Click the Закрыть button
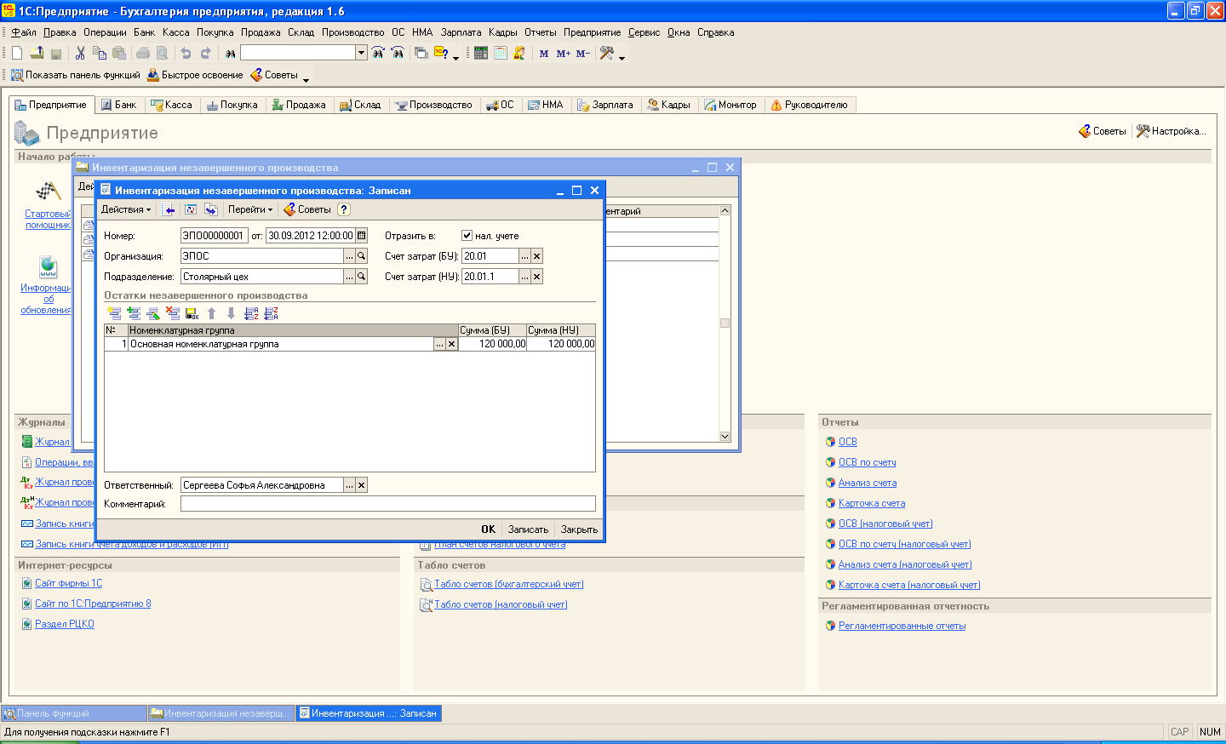 pos(579,529)
